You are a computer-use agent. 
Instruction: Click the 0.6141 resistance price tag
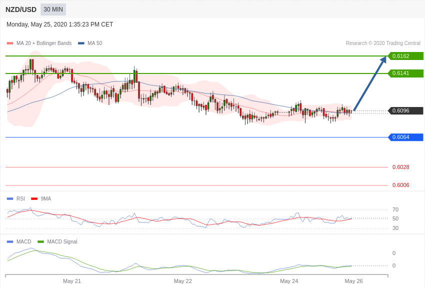click(x=405, y=73)
